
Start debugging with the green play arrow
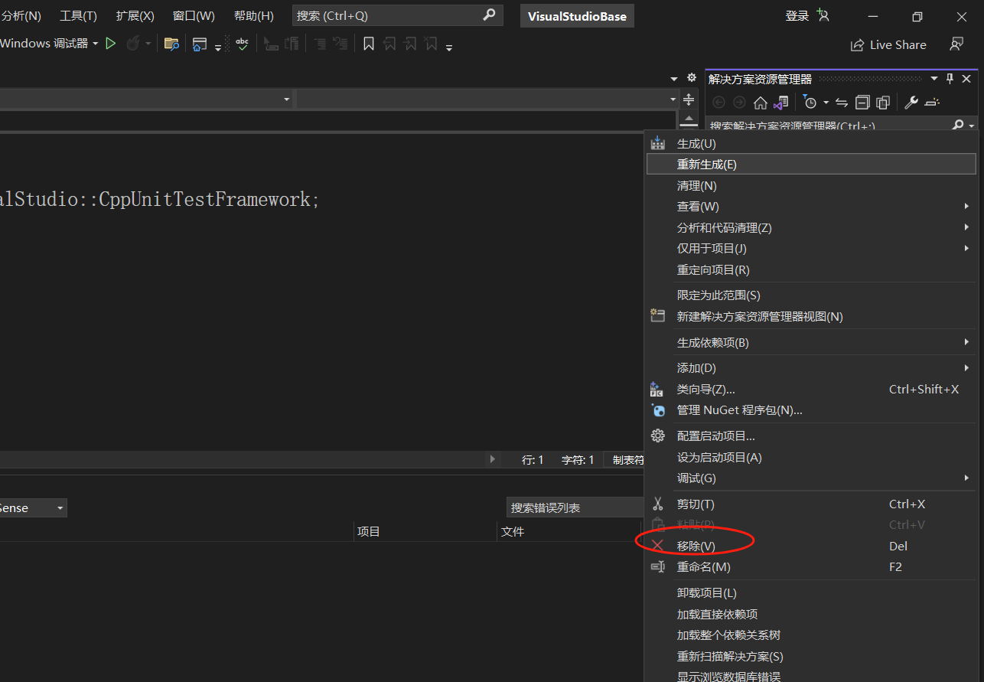click(x=111, y=44)
